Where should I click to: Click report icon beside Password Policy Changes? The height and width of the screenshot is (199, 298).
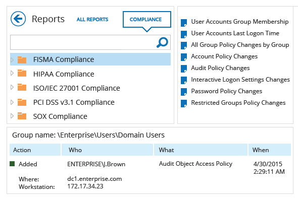pyautogui.click(x=184, y=92)
